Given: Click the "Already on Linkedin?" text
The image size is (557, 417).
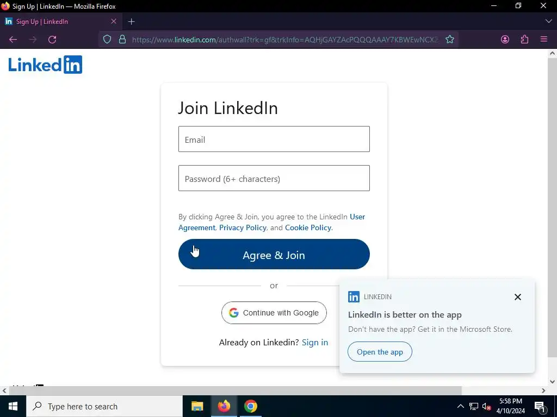Looking at the screenshot, I should click(x=259, y=342).
